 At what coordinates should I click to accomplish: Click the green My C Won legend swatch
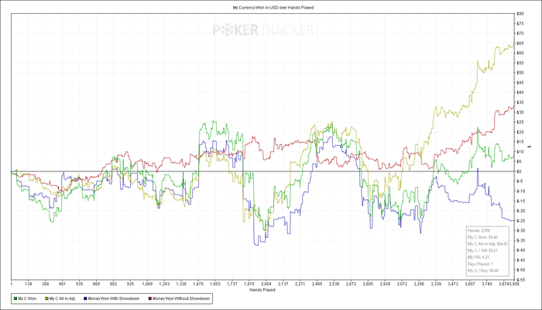15,298
